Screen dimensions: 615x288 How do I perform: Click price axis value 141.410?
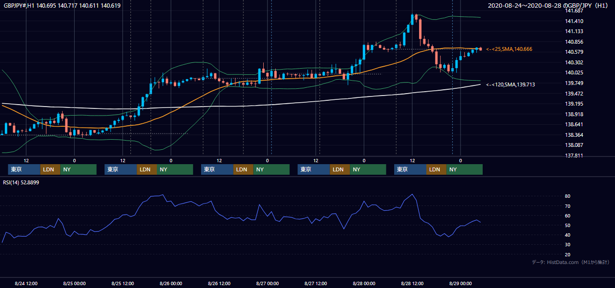[574, 21]
